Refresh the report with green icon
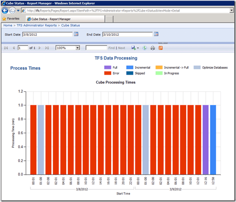236x202 pixels. [x=144, y=48]
